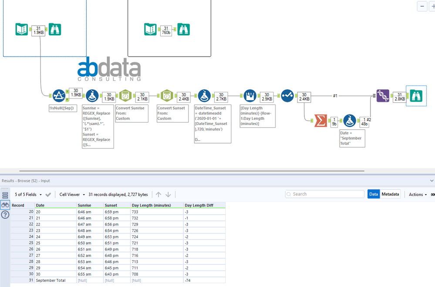The image size is (435, 287).
Task: Sort by Day Length (minutes) column header
Action: (157, 206)
